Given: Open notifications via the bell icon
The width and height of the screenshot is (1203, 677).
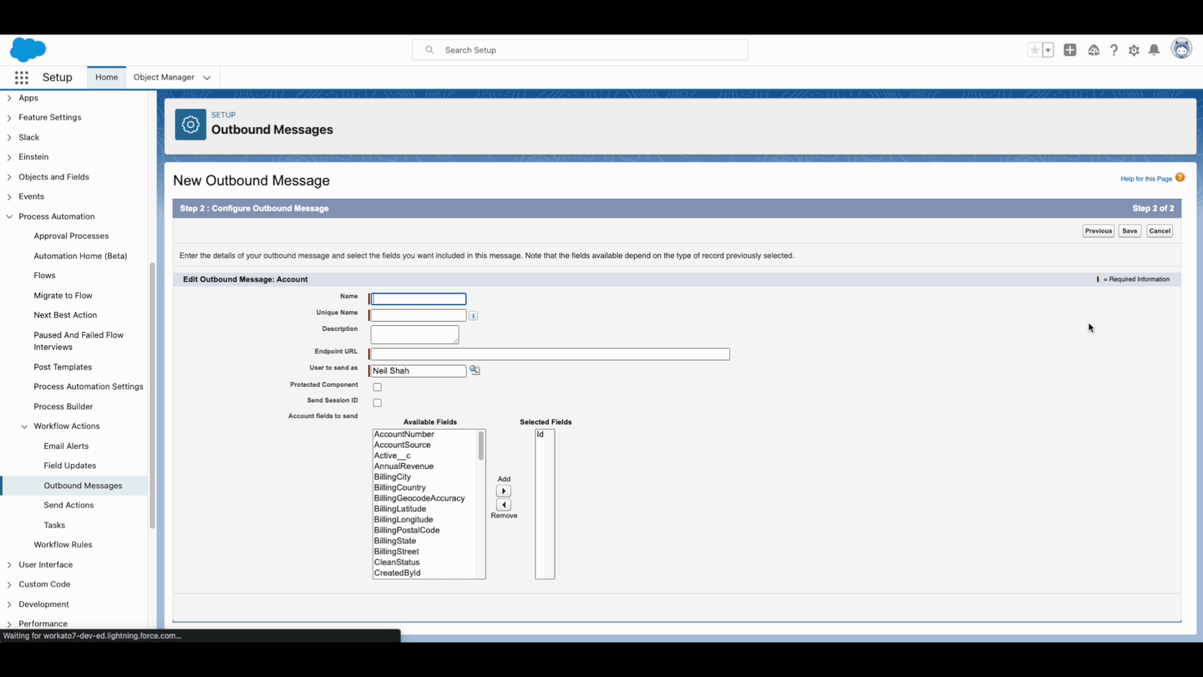Looking at the screenshot, I should (x=1154, y=50).
